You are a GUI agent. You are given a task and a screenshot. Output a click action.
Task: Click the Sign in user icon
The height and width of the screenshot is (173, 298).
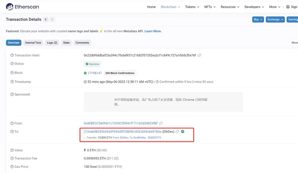click(288, 7)
